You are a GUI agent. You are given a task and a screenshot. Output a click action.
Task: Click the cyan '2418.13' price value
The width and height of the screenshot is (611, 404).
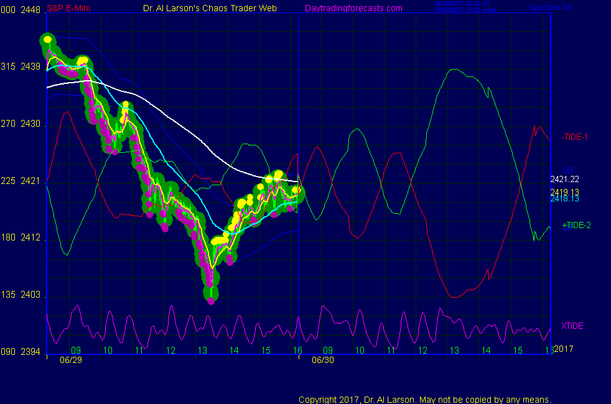point(564,199)
